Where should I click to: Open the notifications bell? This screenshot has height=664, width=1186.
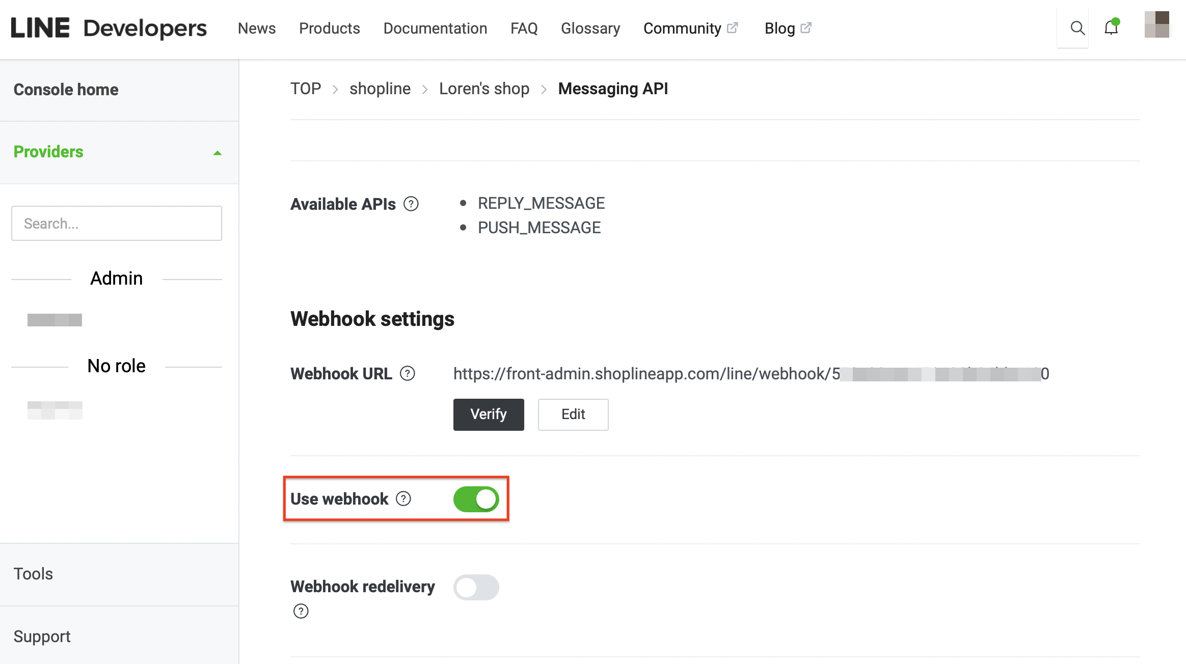(x=1111, y=27)
